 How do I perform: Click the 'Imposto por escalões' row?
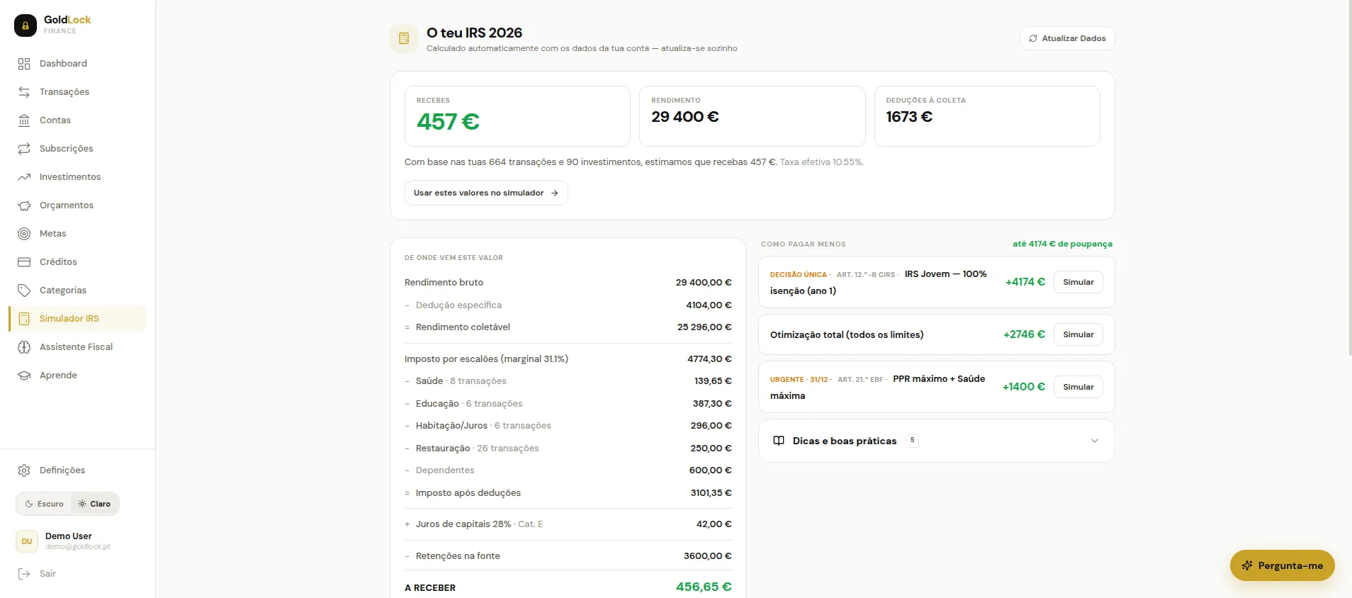[568, 359]
